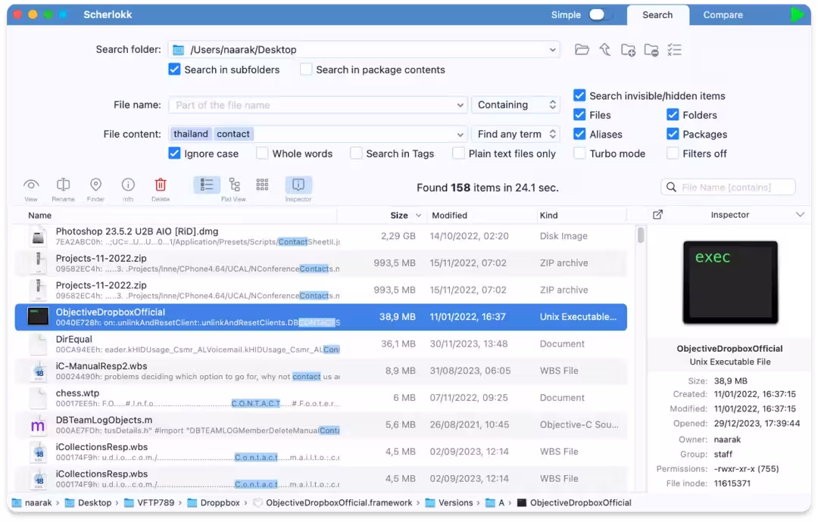
Task: Uncheck Search in subfolders
Action: pos(174,70)
